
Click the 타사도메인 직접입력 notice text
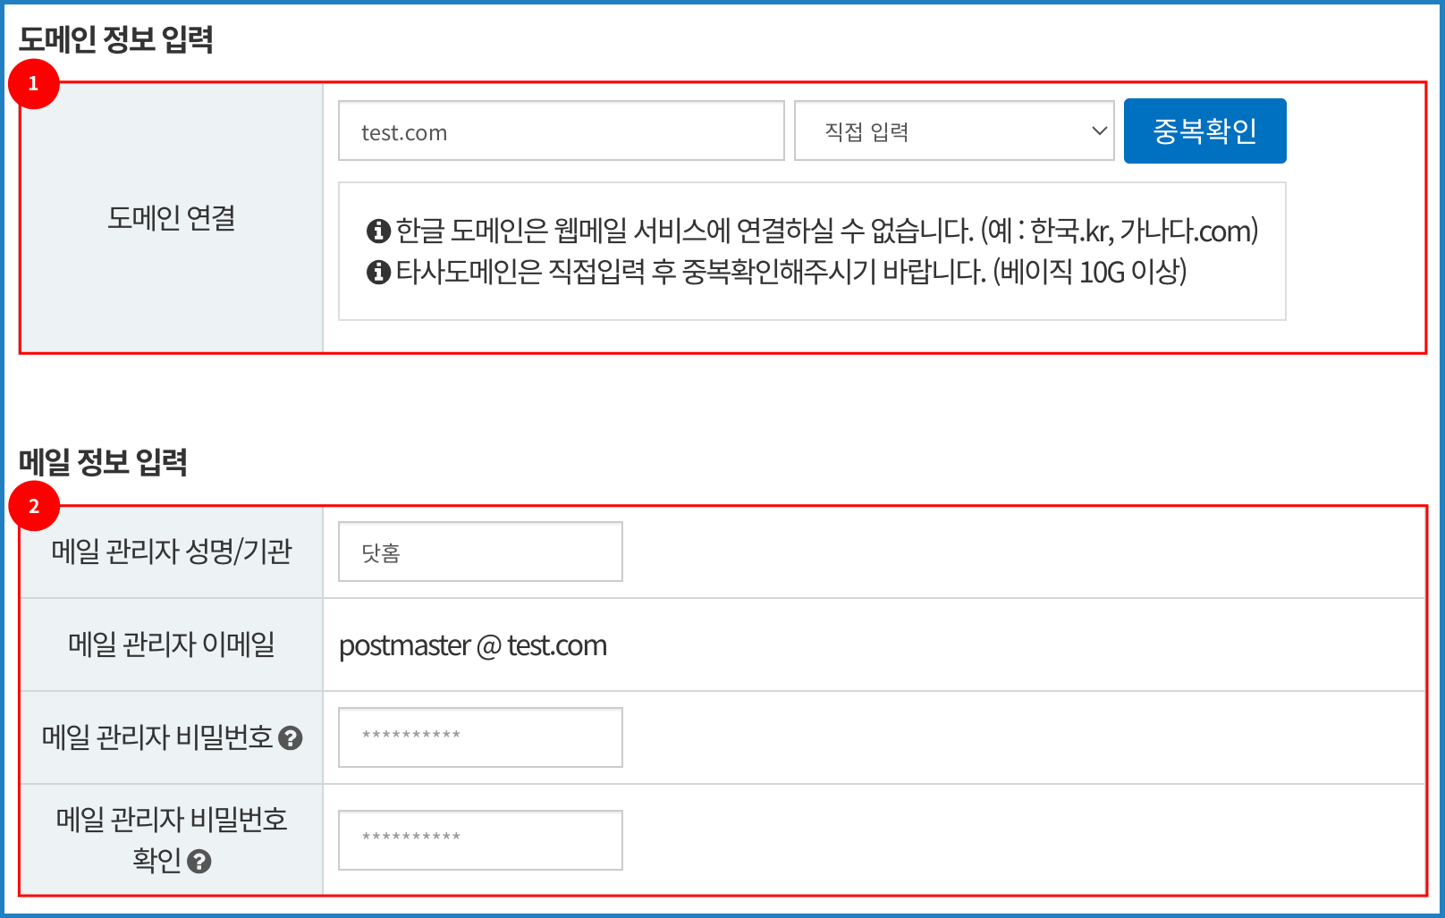tap(790, 272)
